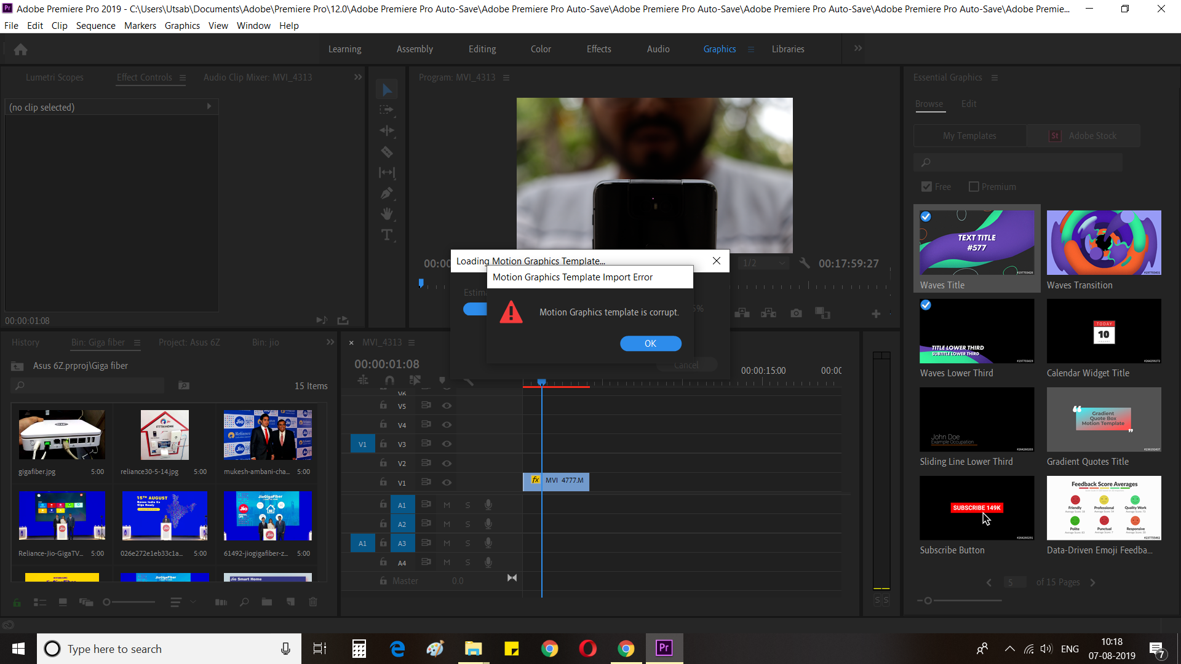Select the Razor tool

(x=387, y=151)
